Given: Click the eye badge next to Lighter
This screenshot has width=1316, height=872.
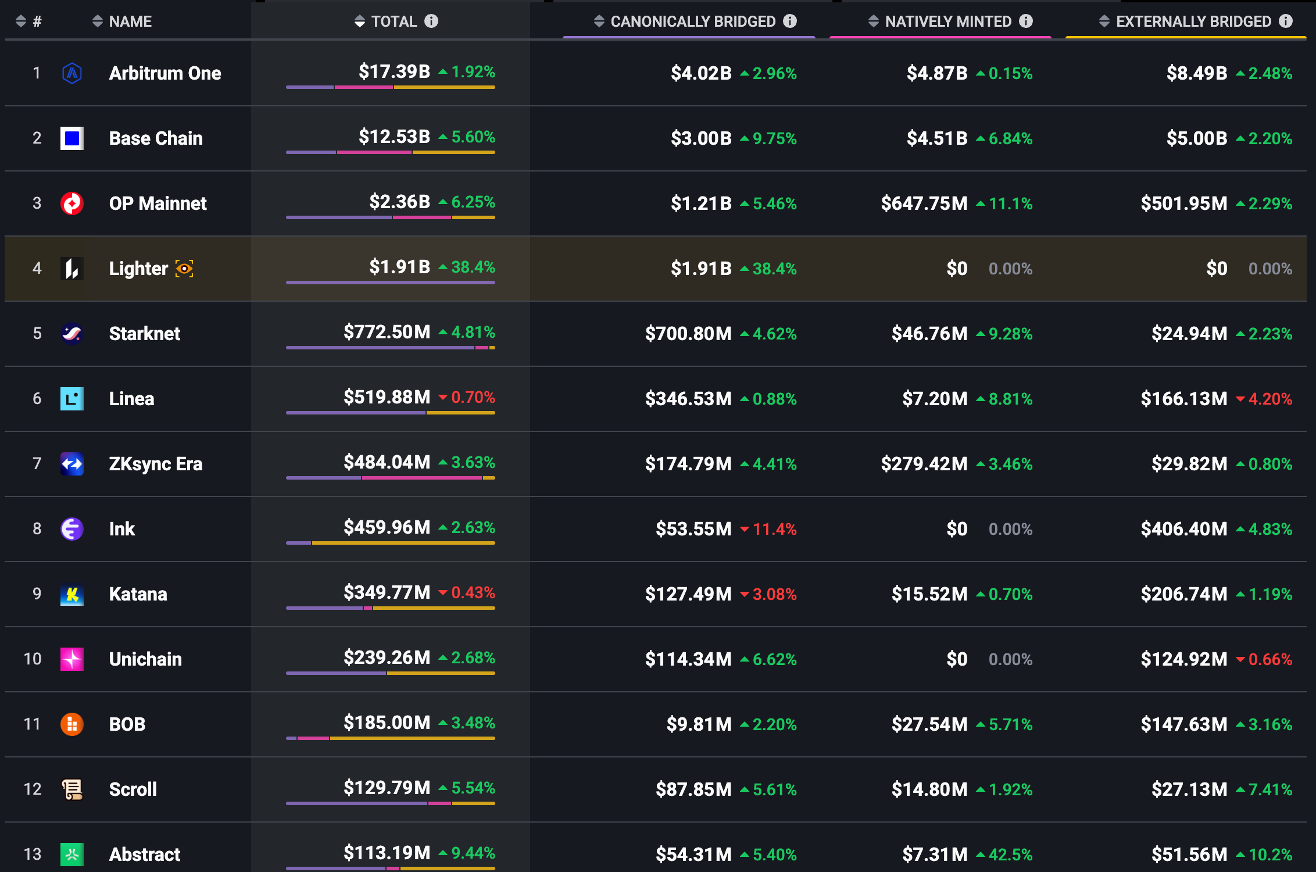Looking at the screenshot, I should pos(184,269).
